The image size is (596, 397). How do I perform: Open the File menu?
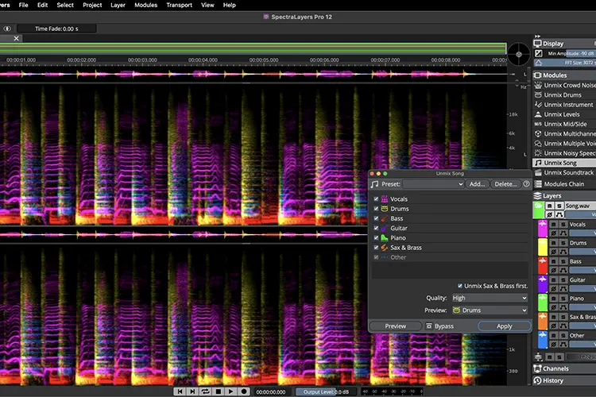24,5
